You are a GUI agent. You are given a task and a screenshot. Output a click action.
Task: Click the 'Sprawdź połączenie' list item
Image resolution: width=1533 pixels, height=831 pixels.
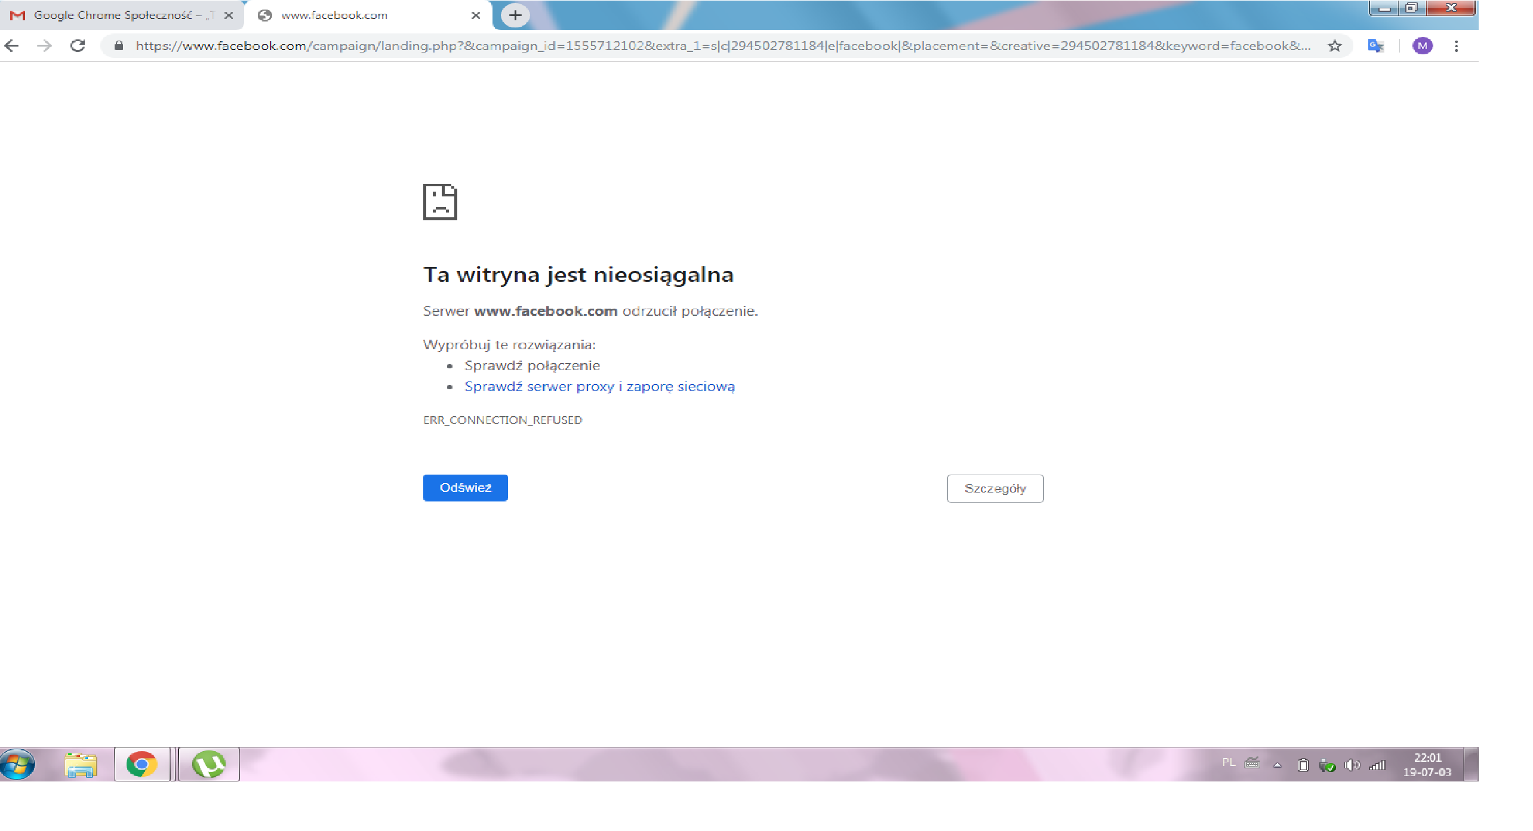532,365
